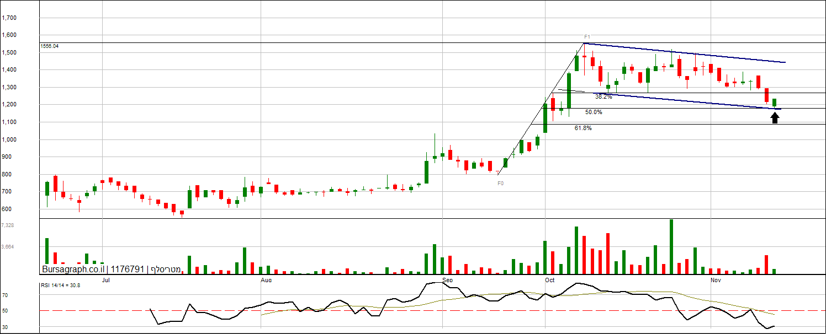The image size is (826, 334).
Task: Click the Oct label on time axis
Action: coord(550,280)
